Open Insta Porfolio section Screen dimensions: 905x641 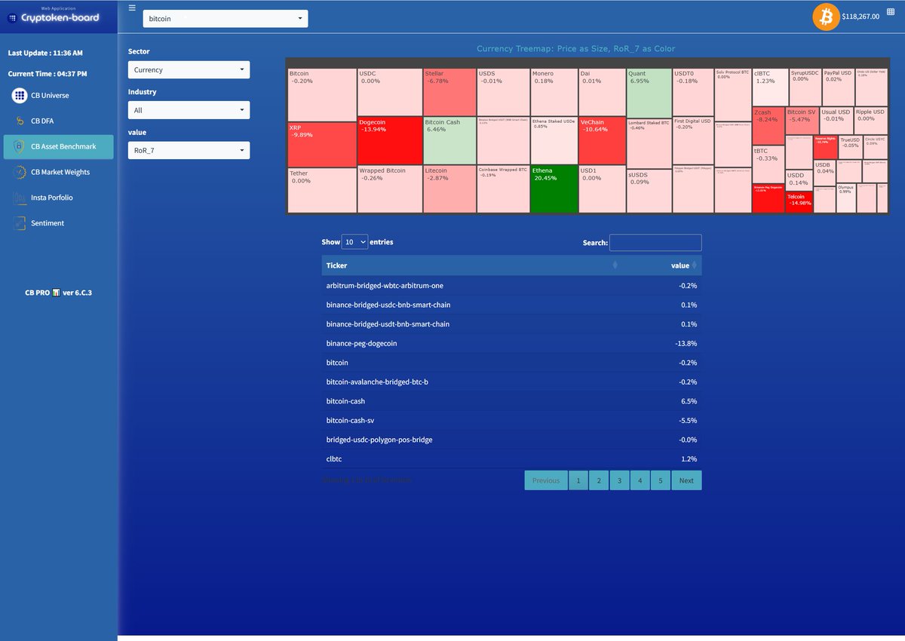coord(59,198)
